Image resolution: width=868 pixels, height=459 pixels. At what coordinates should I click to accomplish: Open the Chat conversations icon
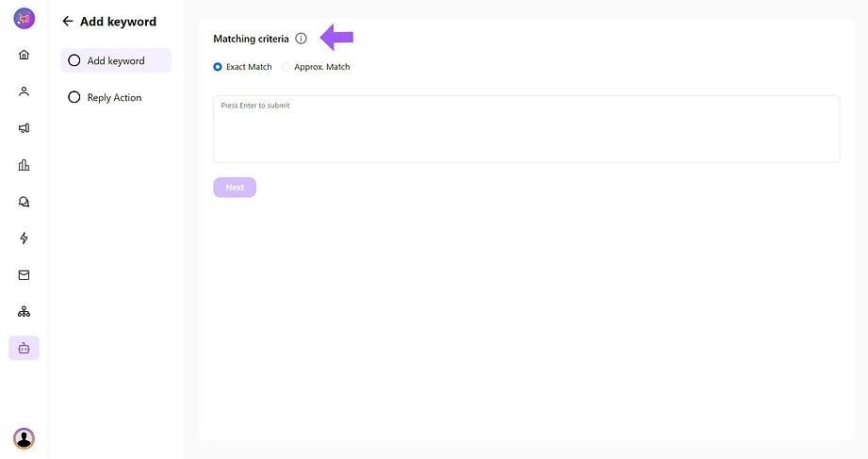tap(24, 202)
